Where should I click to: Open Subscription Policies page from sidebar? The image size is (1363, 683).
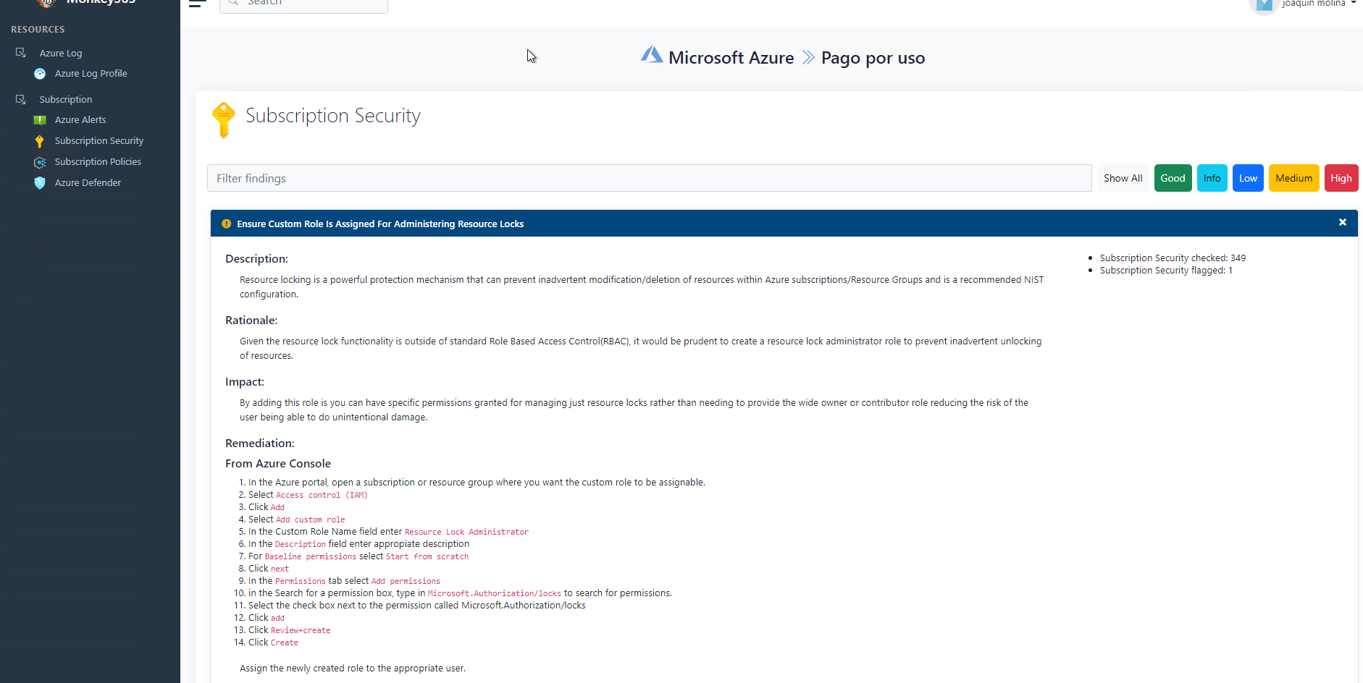pos(98,162)
